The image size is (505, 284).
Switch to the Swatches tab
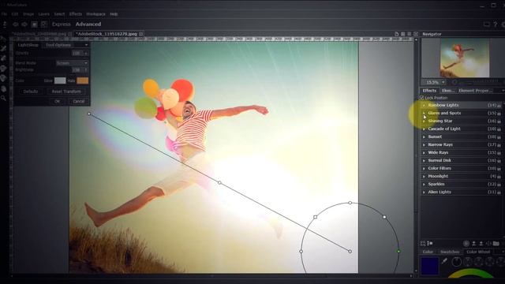pyautogui.click(x=450, y=252)
